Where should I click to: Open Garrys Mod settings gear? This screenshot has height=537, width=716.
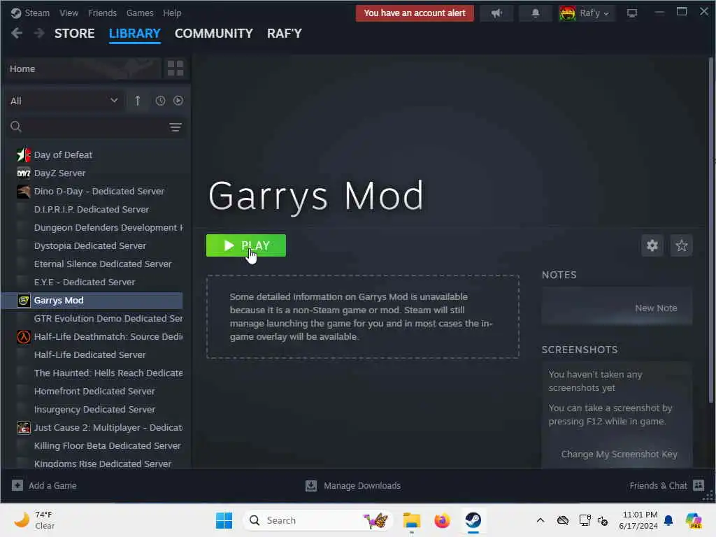coord(652,245)
